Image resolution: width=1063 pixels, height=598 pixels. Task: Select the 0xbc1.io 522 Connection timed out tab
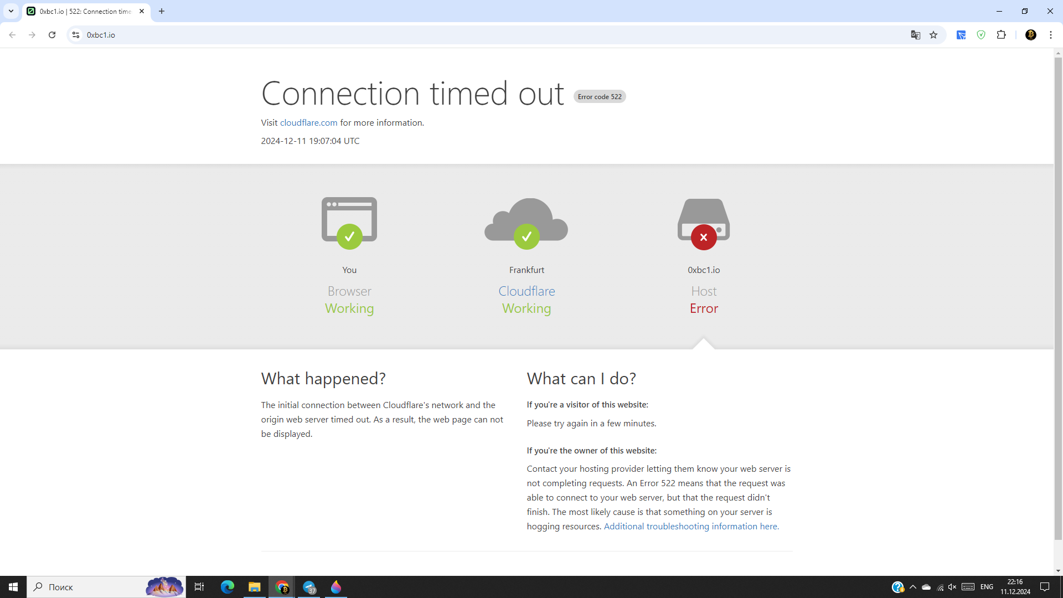(x=86, y=12)
